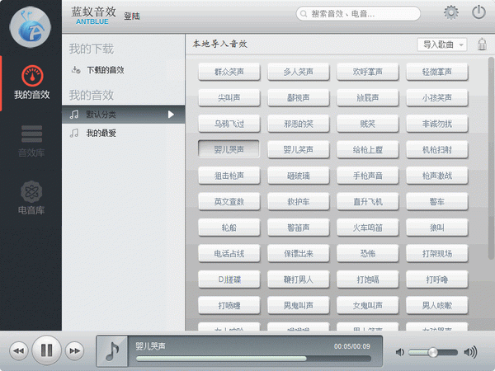Play 电话占线 sound button
Image resolution: width=495 pixels, height=371 pixels.
pyautogui.click(x=229, y=253)
